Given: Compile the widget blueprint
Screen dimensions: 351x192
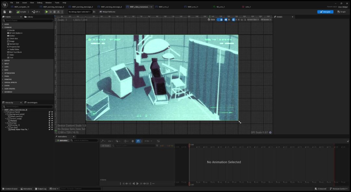Looking at the screenshot, I should point(21,12).
